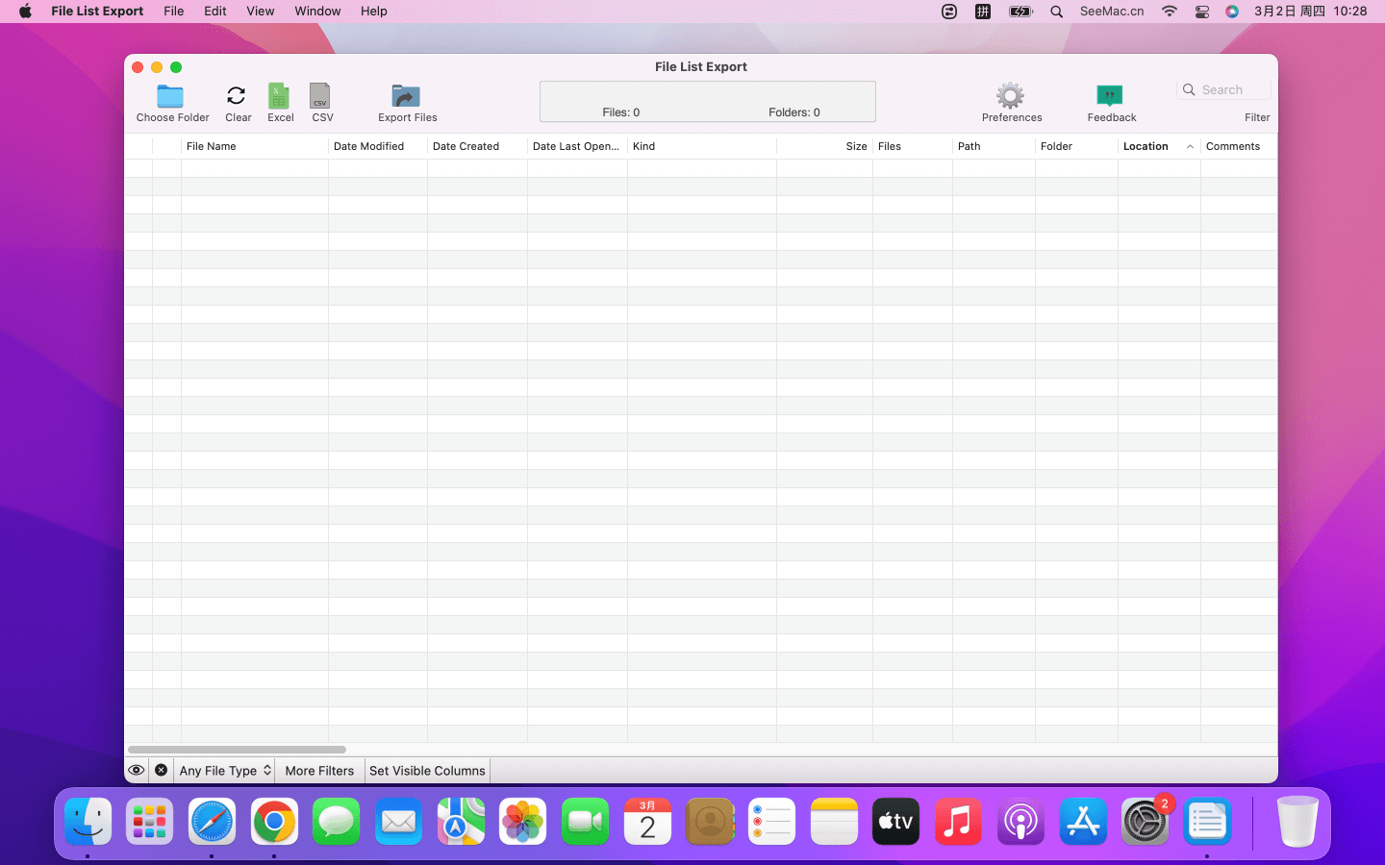Open the Window menu
The width and height of the screenshot is (1385, 865).
[x=317, y=12]
